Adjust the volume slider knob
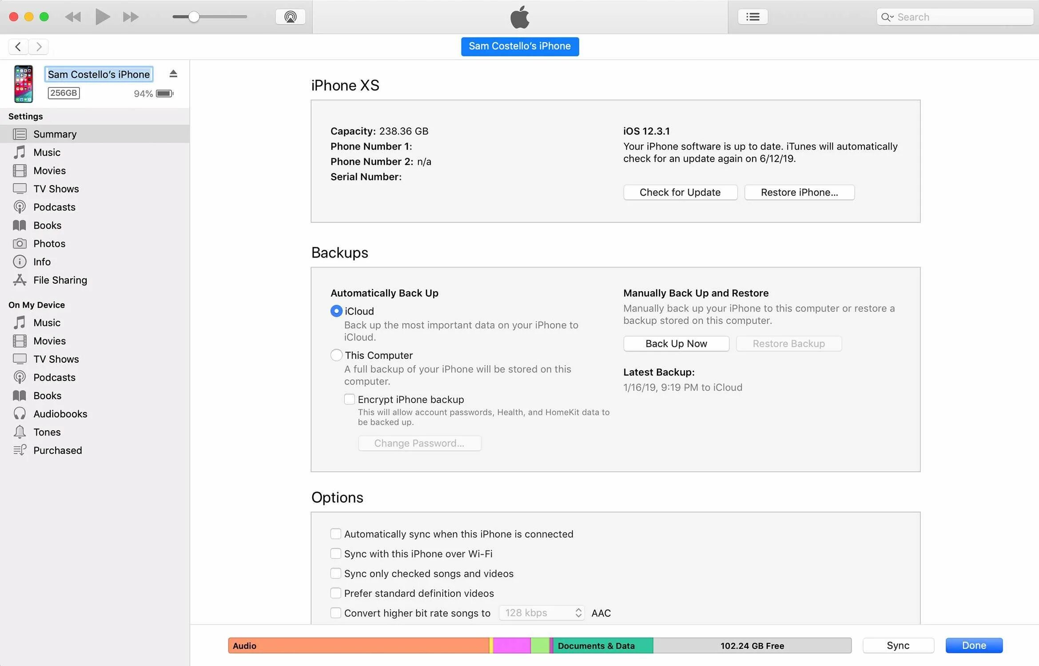1039x666 pixels. click(x=194, y=17)
